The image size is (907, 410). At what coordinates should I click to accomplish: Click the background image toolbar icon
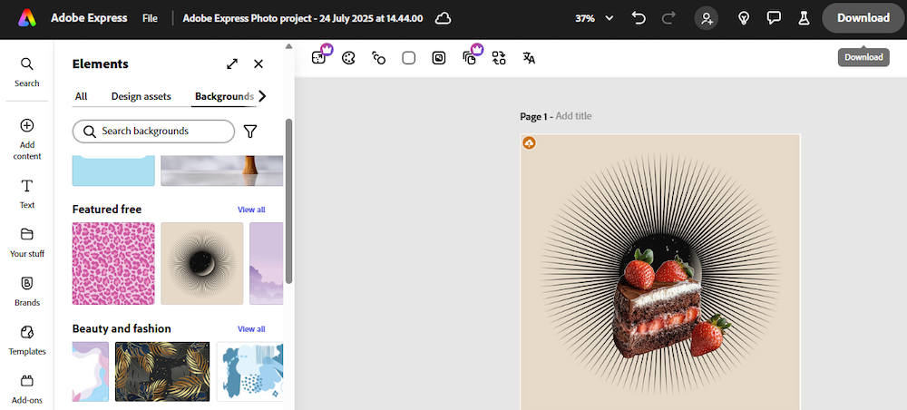point(439,58)
